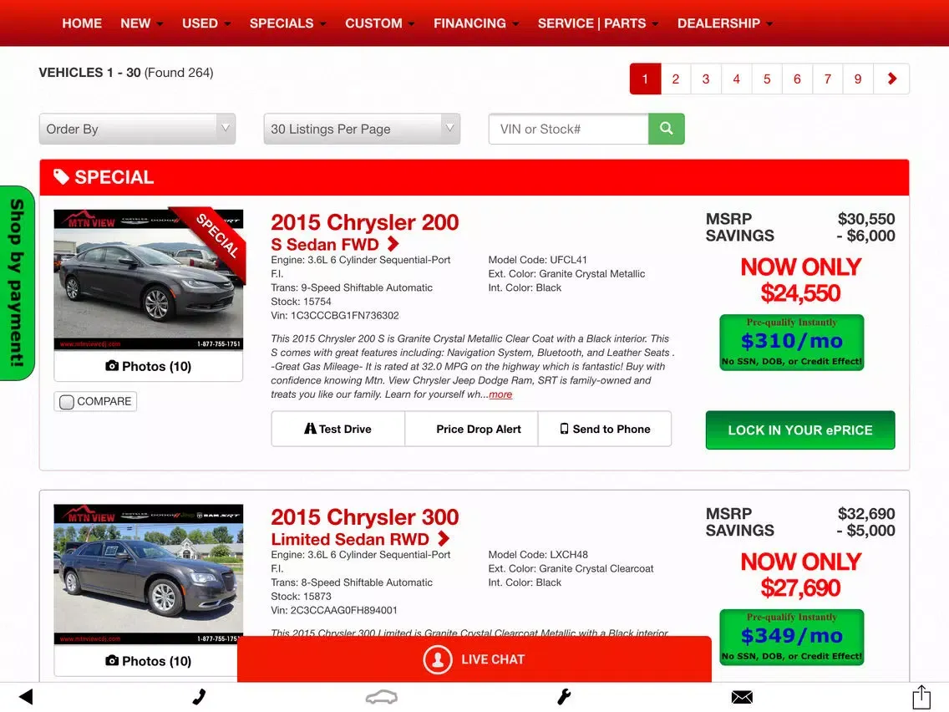Screen dimensions: 949x712
Task: Click the $349/mo pre-qualify banner
Action: [x=792, y=637]
